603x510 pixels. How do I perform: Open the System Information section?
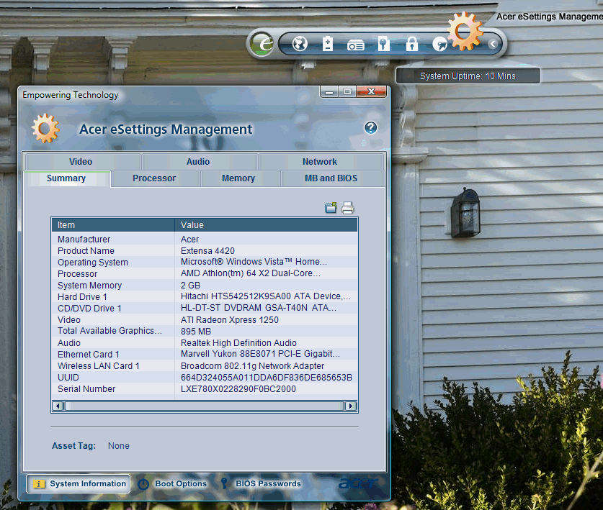78,483
